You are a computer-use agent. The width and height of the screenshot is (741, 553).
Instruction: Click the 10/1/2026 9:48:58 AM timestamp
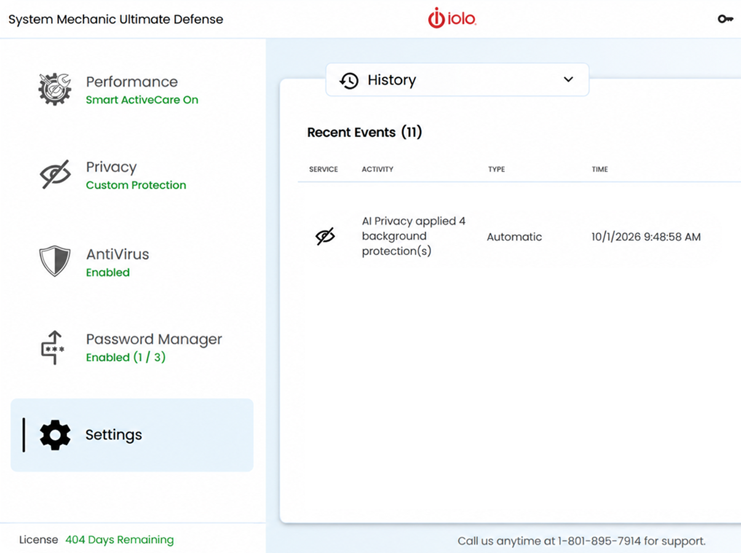coord(646,237)
